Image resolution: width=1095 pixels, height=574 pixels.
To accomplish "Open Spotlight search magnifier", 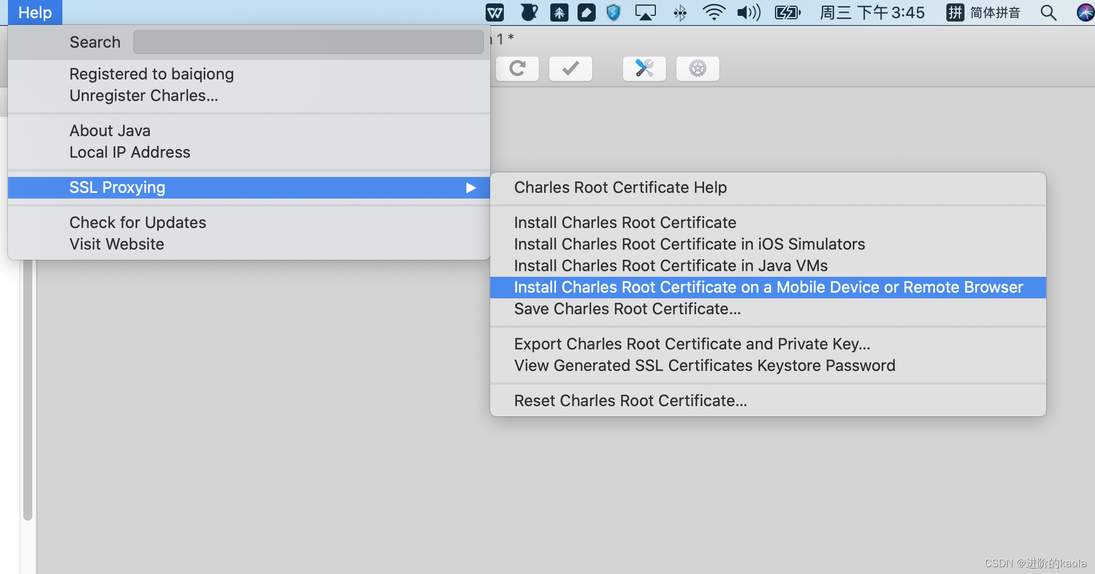I will coord(1048,12).
